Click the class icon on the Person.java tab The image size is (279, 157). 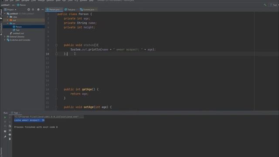coord(48,10)
